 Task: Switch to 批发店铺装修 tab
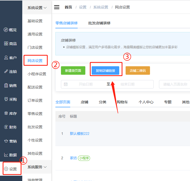click(x=99, y=23)
